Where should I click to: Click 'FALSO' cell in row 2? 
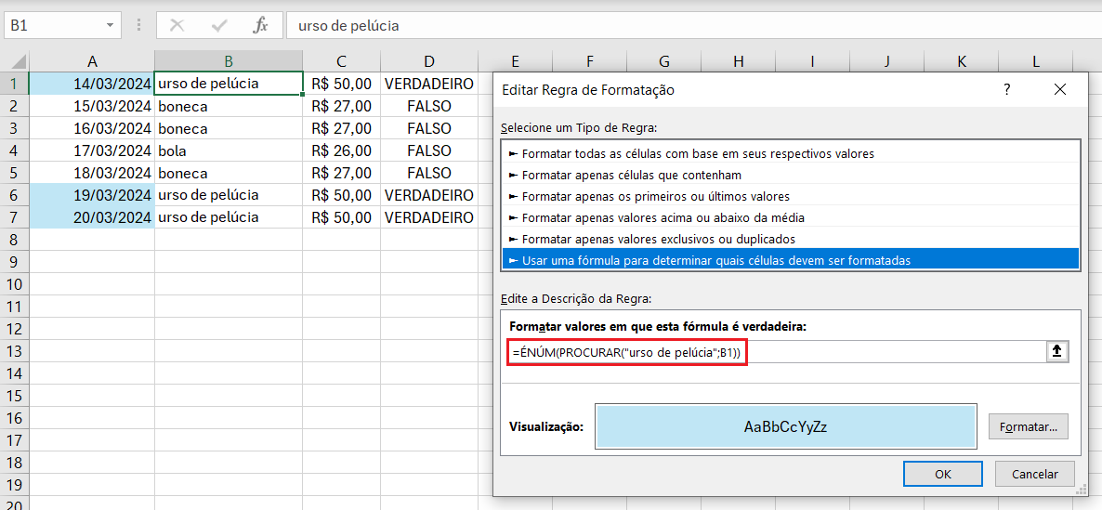[x=429, y=106]
